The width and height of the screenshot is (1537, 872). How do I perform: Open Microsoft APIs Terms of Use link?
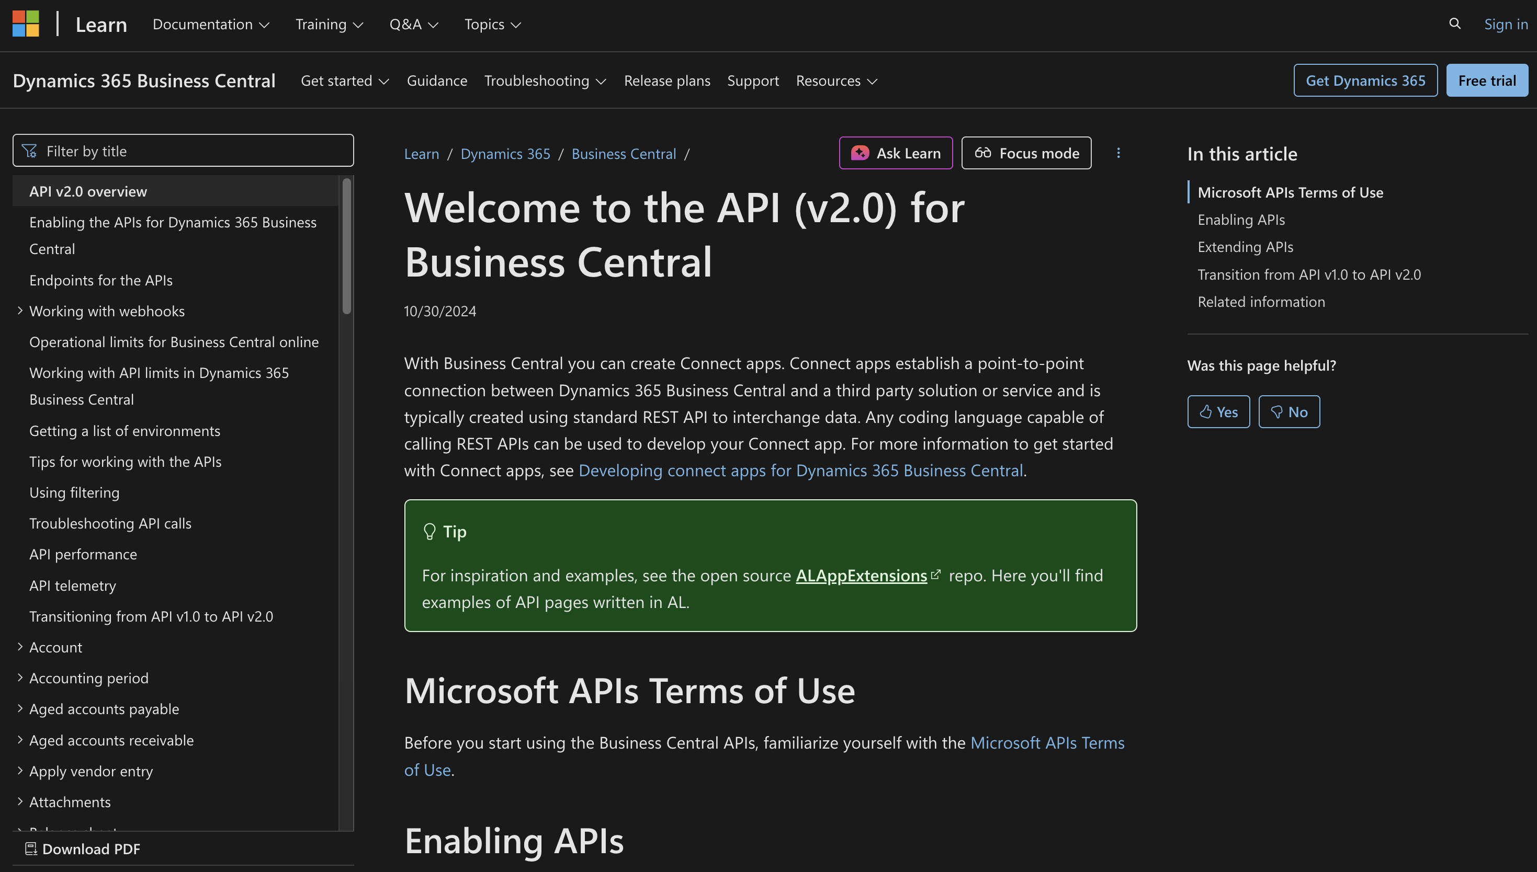tap(1047, 743)
